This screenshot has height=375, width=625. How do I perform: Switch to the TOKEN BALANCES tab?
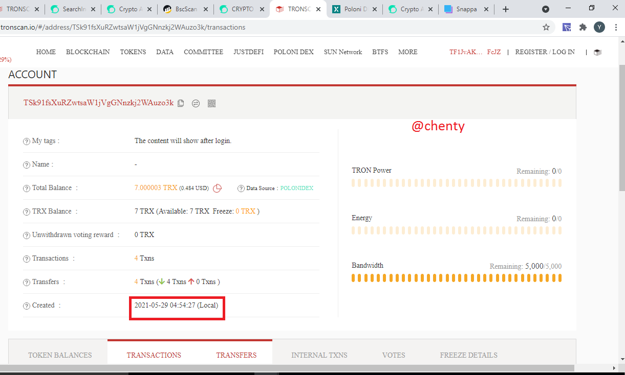point(60,355)
